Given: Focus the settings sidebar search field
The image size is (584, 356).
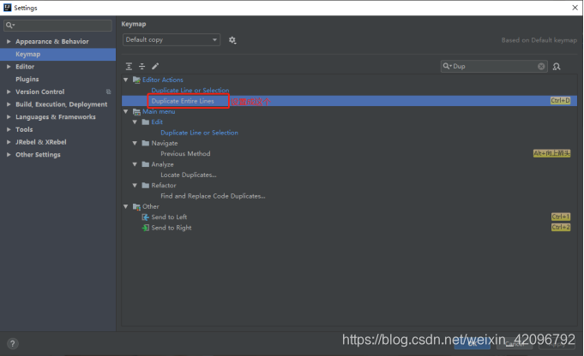Looking at the screenshot, I should (x=57, y=26).
